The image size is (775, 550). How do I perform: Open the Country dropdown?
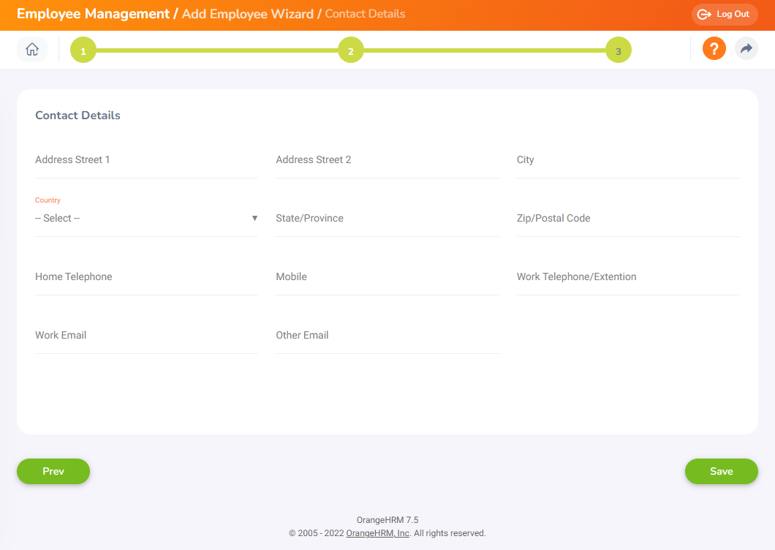click(x=146, y=219)
